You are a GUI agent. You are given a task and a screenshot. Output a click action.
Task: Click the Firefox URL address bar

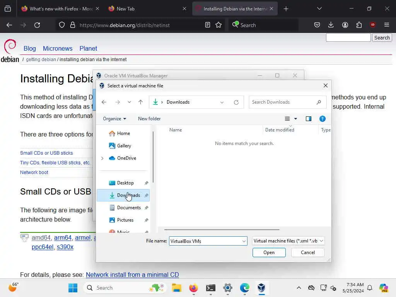coord(140,25)
